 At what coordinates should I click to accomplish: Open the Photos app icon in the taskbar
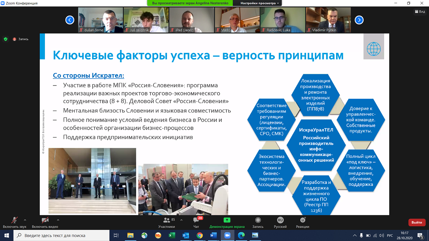(x=255, y=235)
